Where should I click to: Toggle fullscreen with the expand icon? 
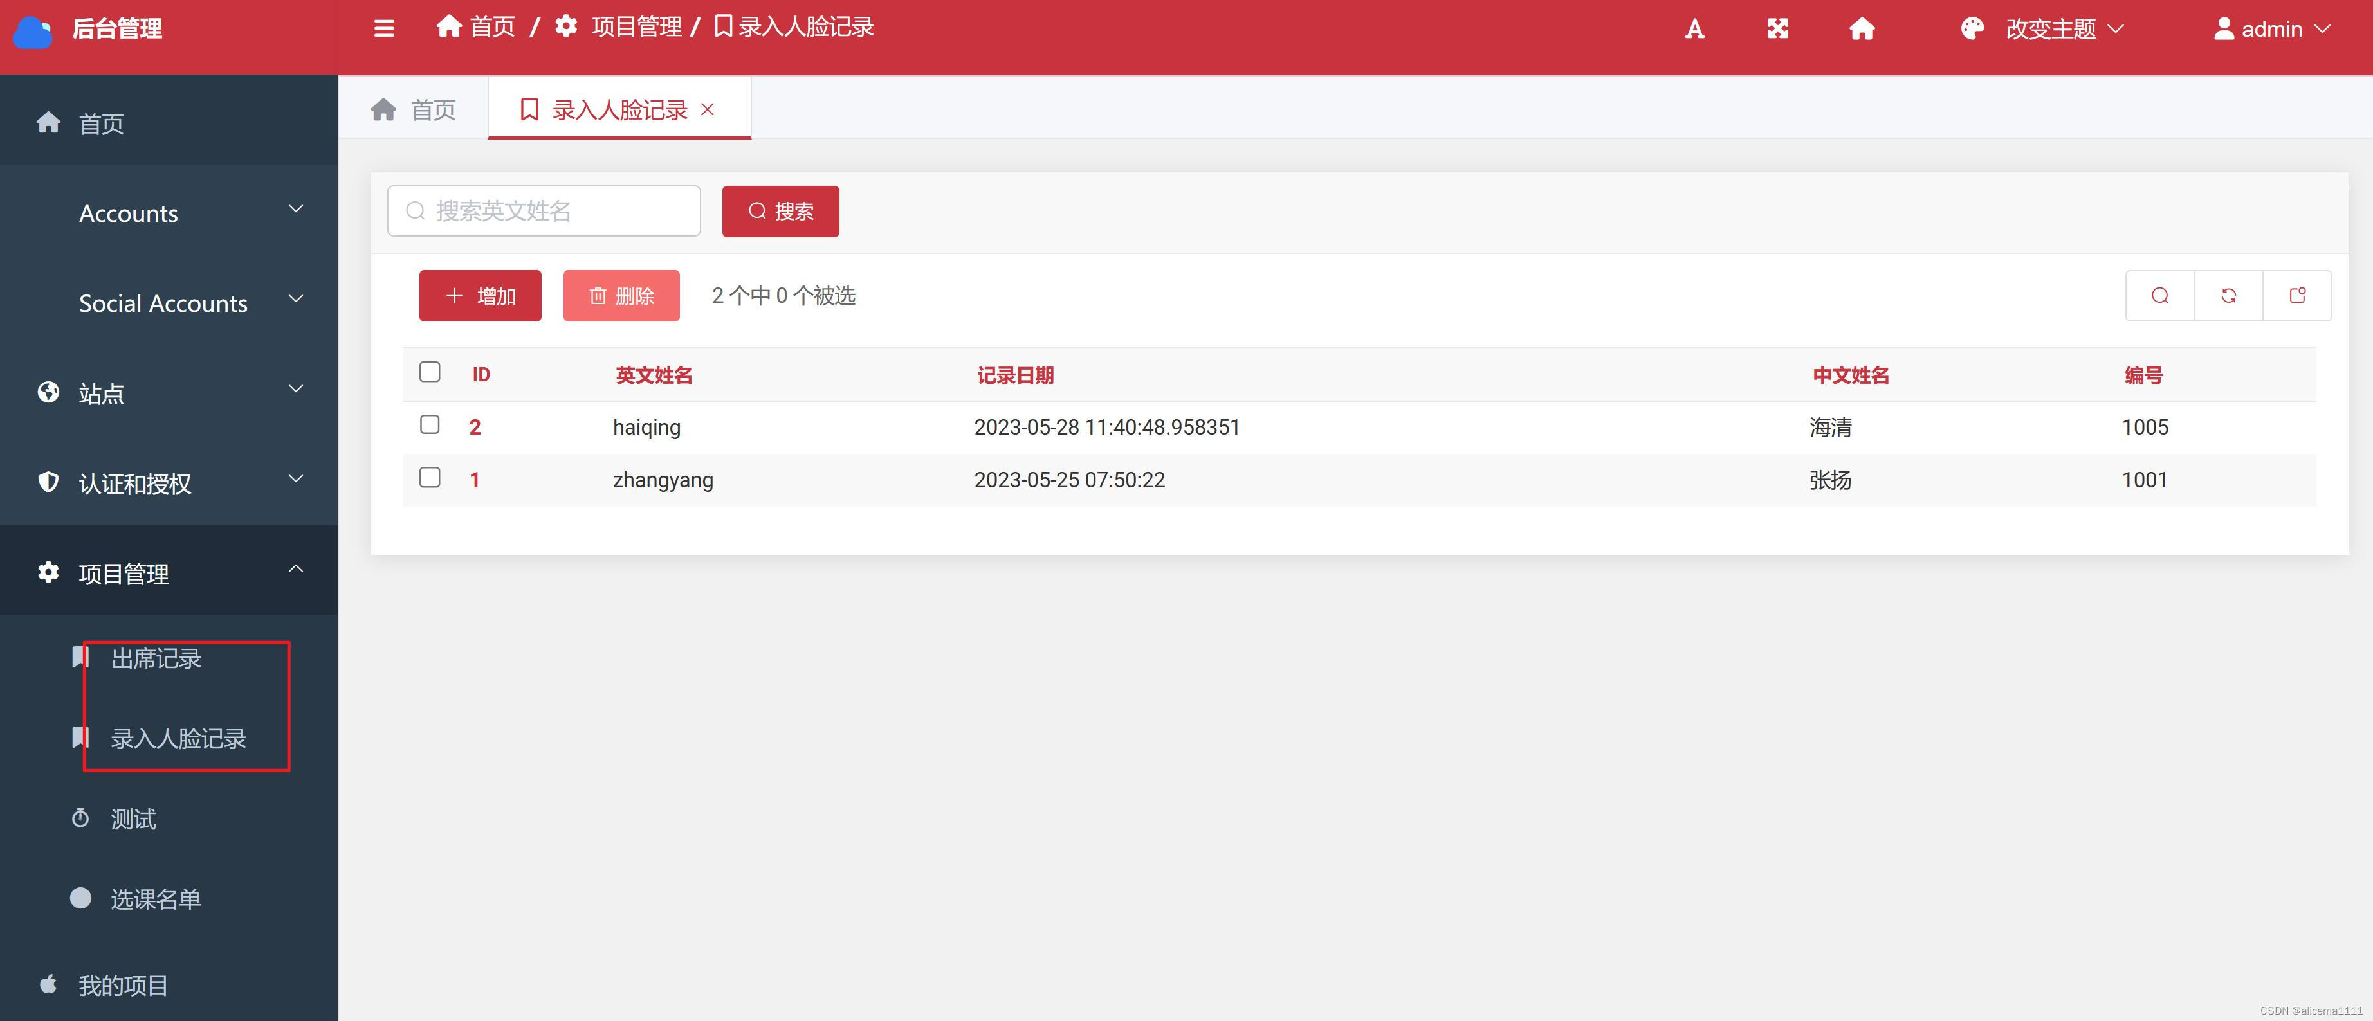tap(1778, 30)
